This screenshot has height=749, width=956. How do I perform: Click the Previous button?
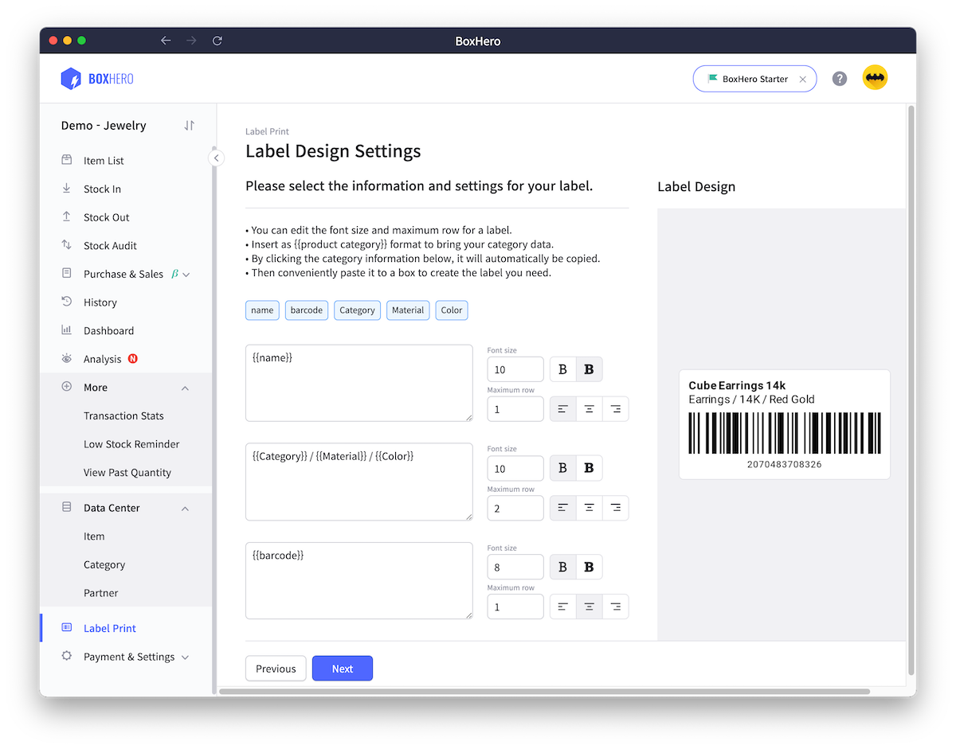276,669
